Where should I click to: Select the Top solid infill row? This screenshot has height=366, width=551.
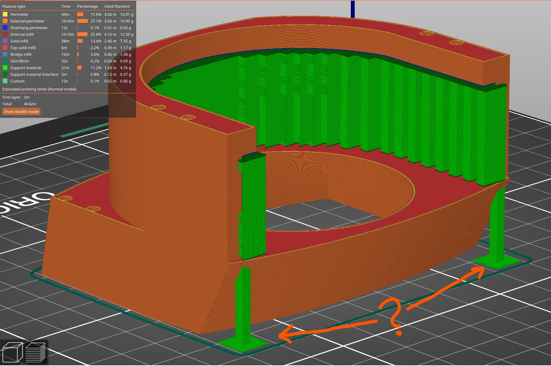pyautogui.click(x=23, y=48)
